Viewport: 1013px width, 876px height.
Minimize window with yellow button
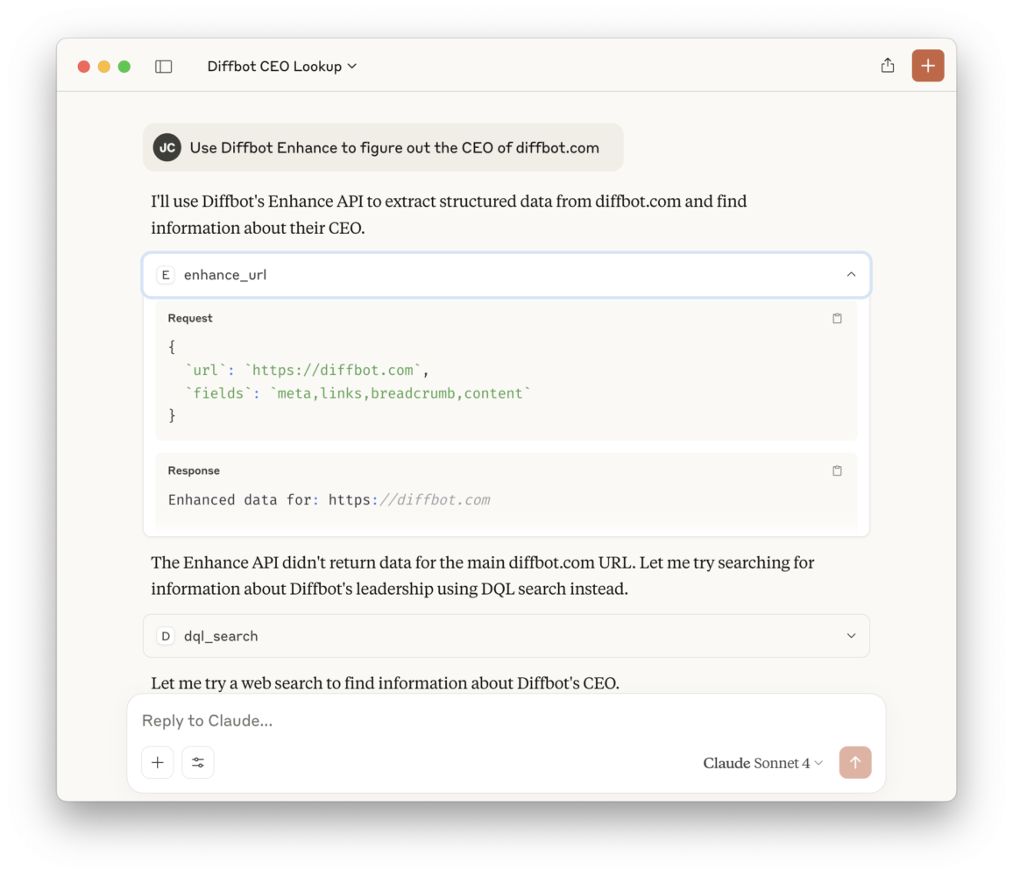coord(104,67)
